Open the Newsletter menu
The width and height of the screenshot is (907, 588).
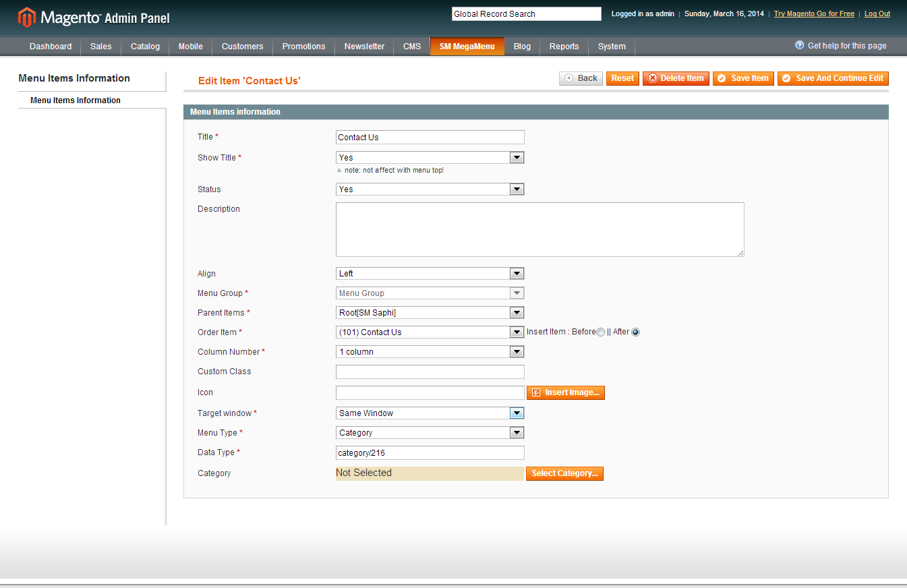[x=365, y=47]
